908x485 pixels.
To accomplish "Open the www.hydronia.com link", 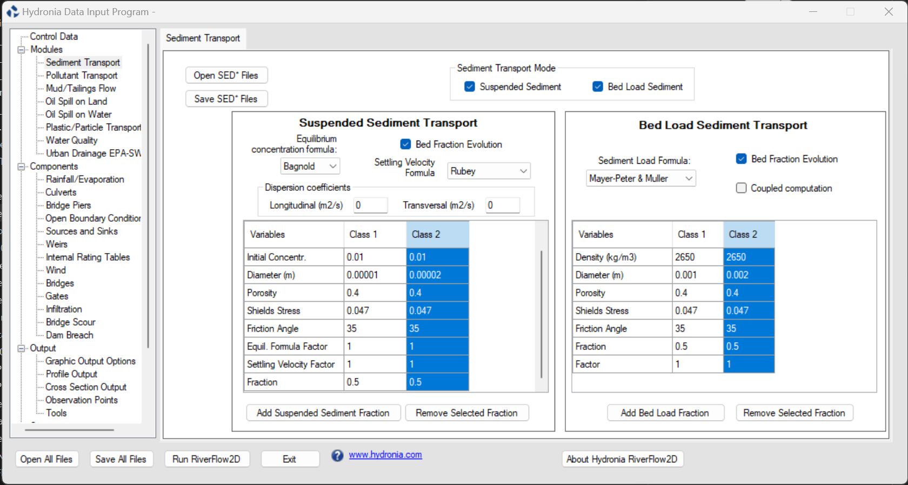I will [x=385, y=455].
